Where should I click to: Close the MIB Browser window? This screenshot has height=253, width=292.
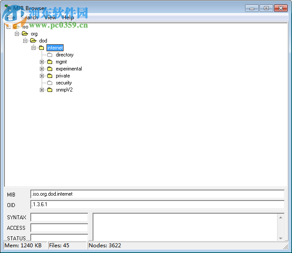(281, 8)
